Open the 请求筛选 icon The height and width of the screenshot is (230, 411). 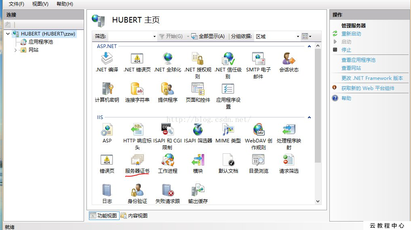pos(289,160)
